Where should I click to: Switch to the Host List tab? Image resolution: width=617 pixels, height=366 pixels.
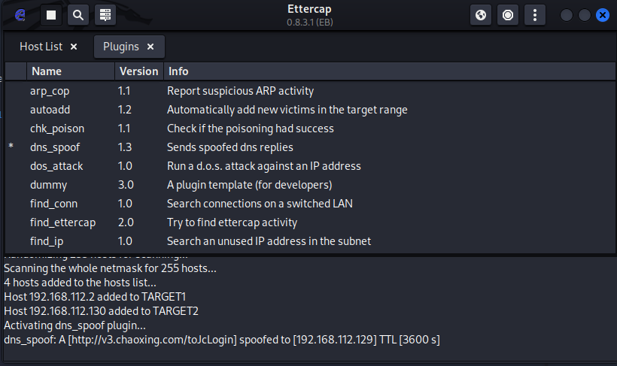coord(41,47)
